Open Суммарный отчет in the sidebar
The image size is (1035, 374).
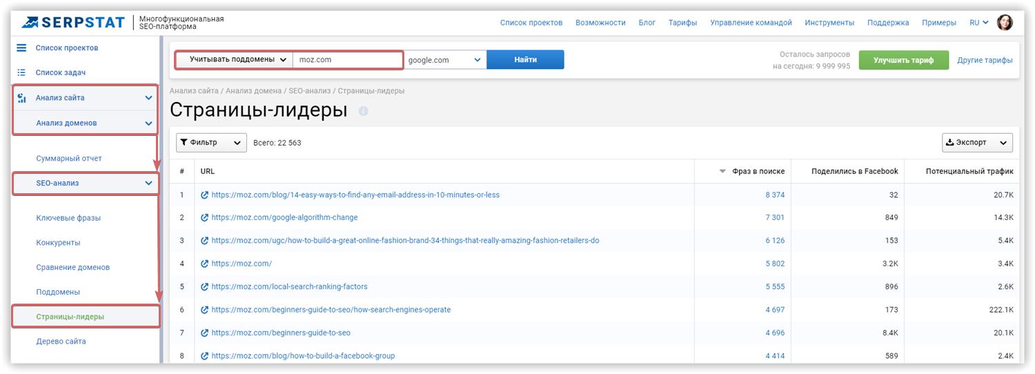69,159
